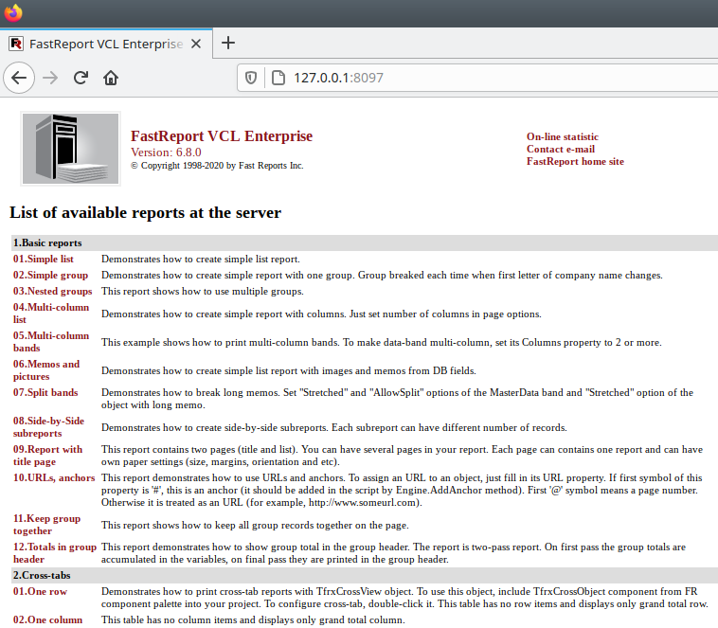This screenshot has width=718, height=628.
Task: Open the 02.One column cross-tab report
Action: (47, 619)
